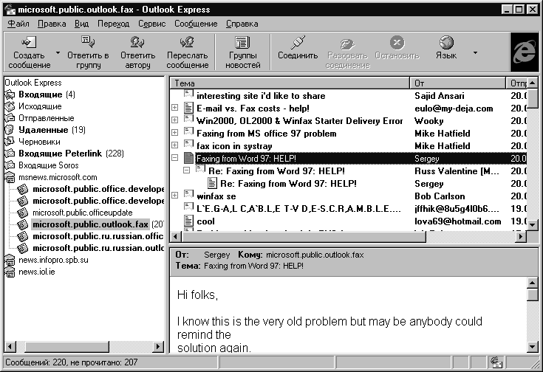Screen dimensions: 543x372
Task: Select the Отправленные folder
Action: 46,118
